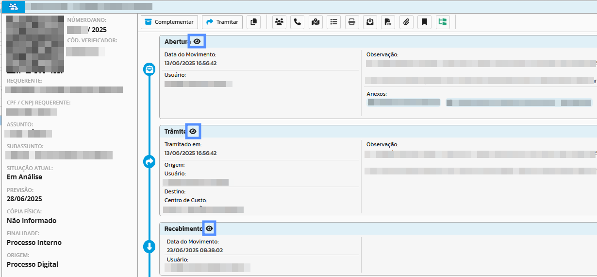Click the Observação label in Abertura
The width and height of the screenshot is (597, 277).
(382, 54)
